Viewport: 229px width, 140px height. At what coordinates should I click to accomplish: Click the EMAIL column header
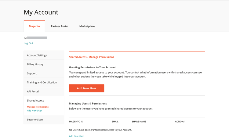pos(115,122)
